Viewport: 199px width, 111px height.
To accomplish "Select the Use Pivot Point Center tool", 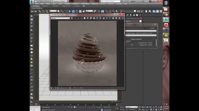I will pyautogui.click(x=95, y=11).
